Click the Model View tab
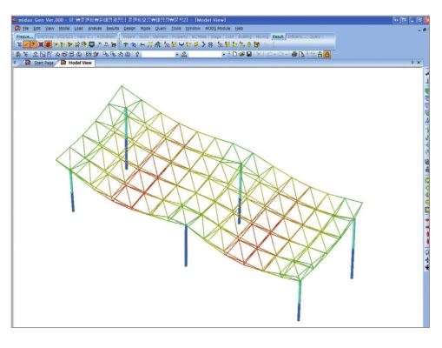This screenshot has height=348, width=442. coord(80,63)
